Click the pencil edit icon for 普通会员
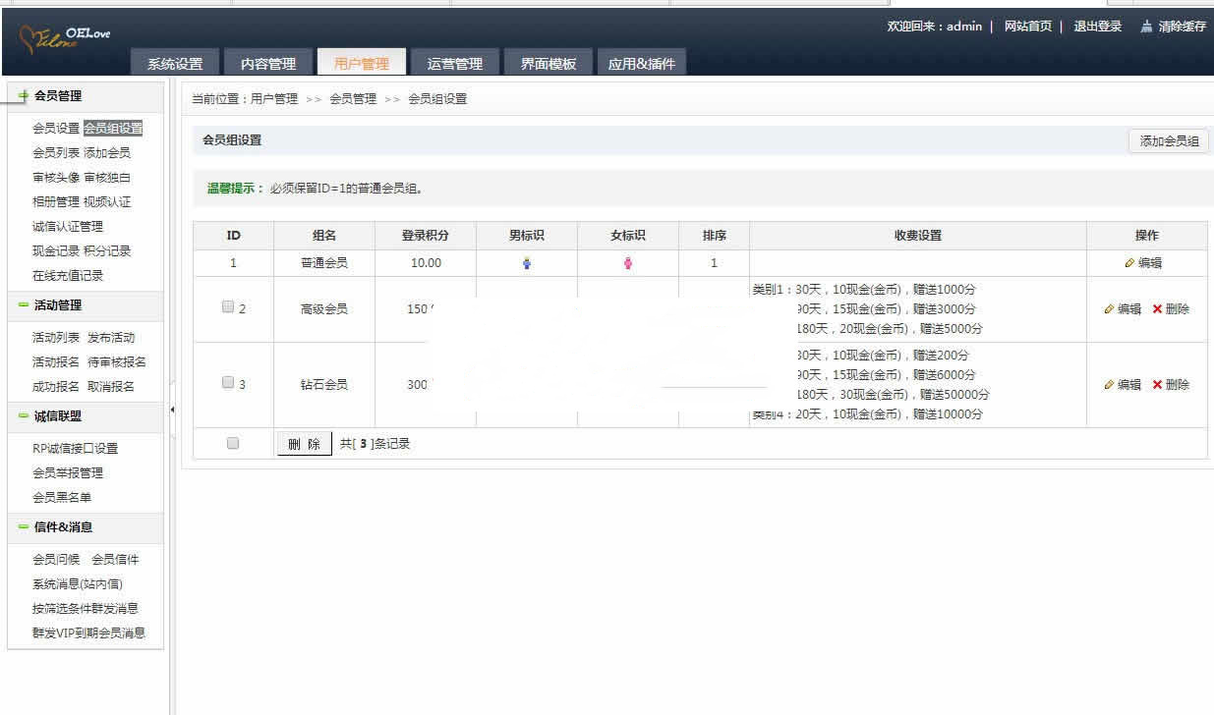This screenshot has width=1214, height=715. click(1129, 263)
